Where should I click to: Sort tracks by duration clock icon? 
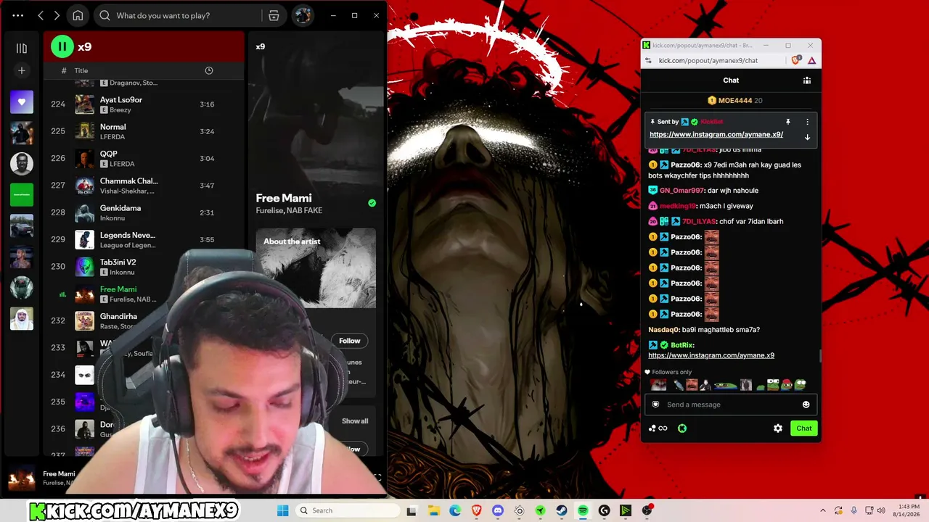(209, 70)
